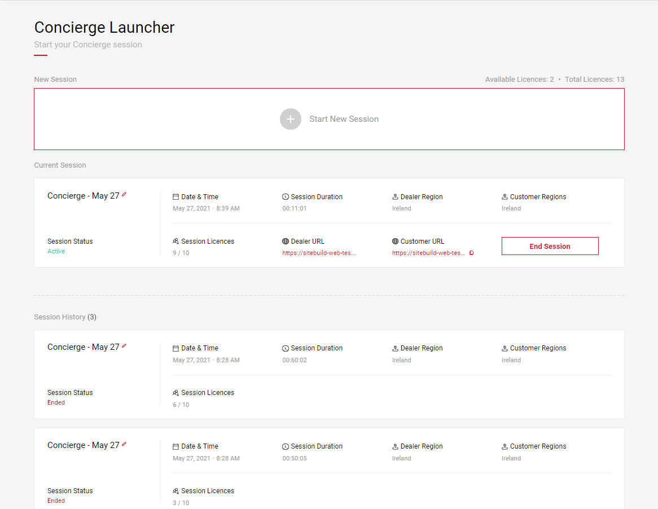
Task: End the active Concierge session
Action: click(550, 246)
